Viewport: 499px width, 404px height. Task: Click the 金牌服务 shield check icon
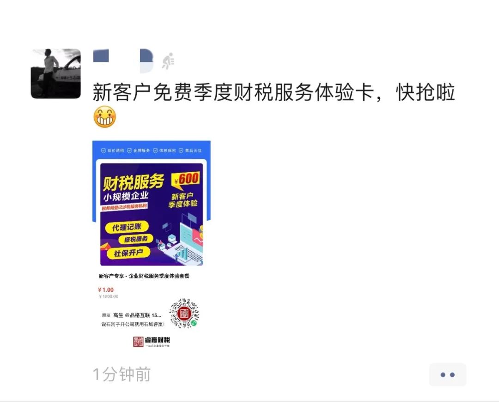[129, 151]
